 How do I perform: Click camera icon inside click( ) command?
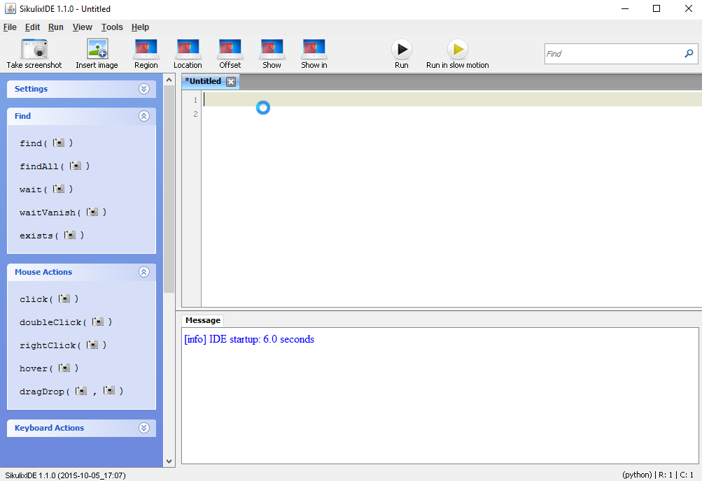tap(64, 299)
